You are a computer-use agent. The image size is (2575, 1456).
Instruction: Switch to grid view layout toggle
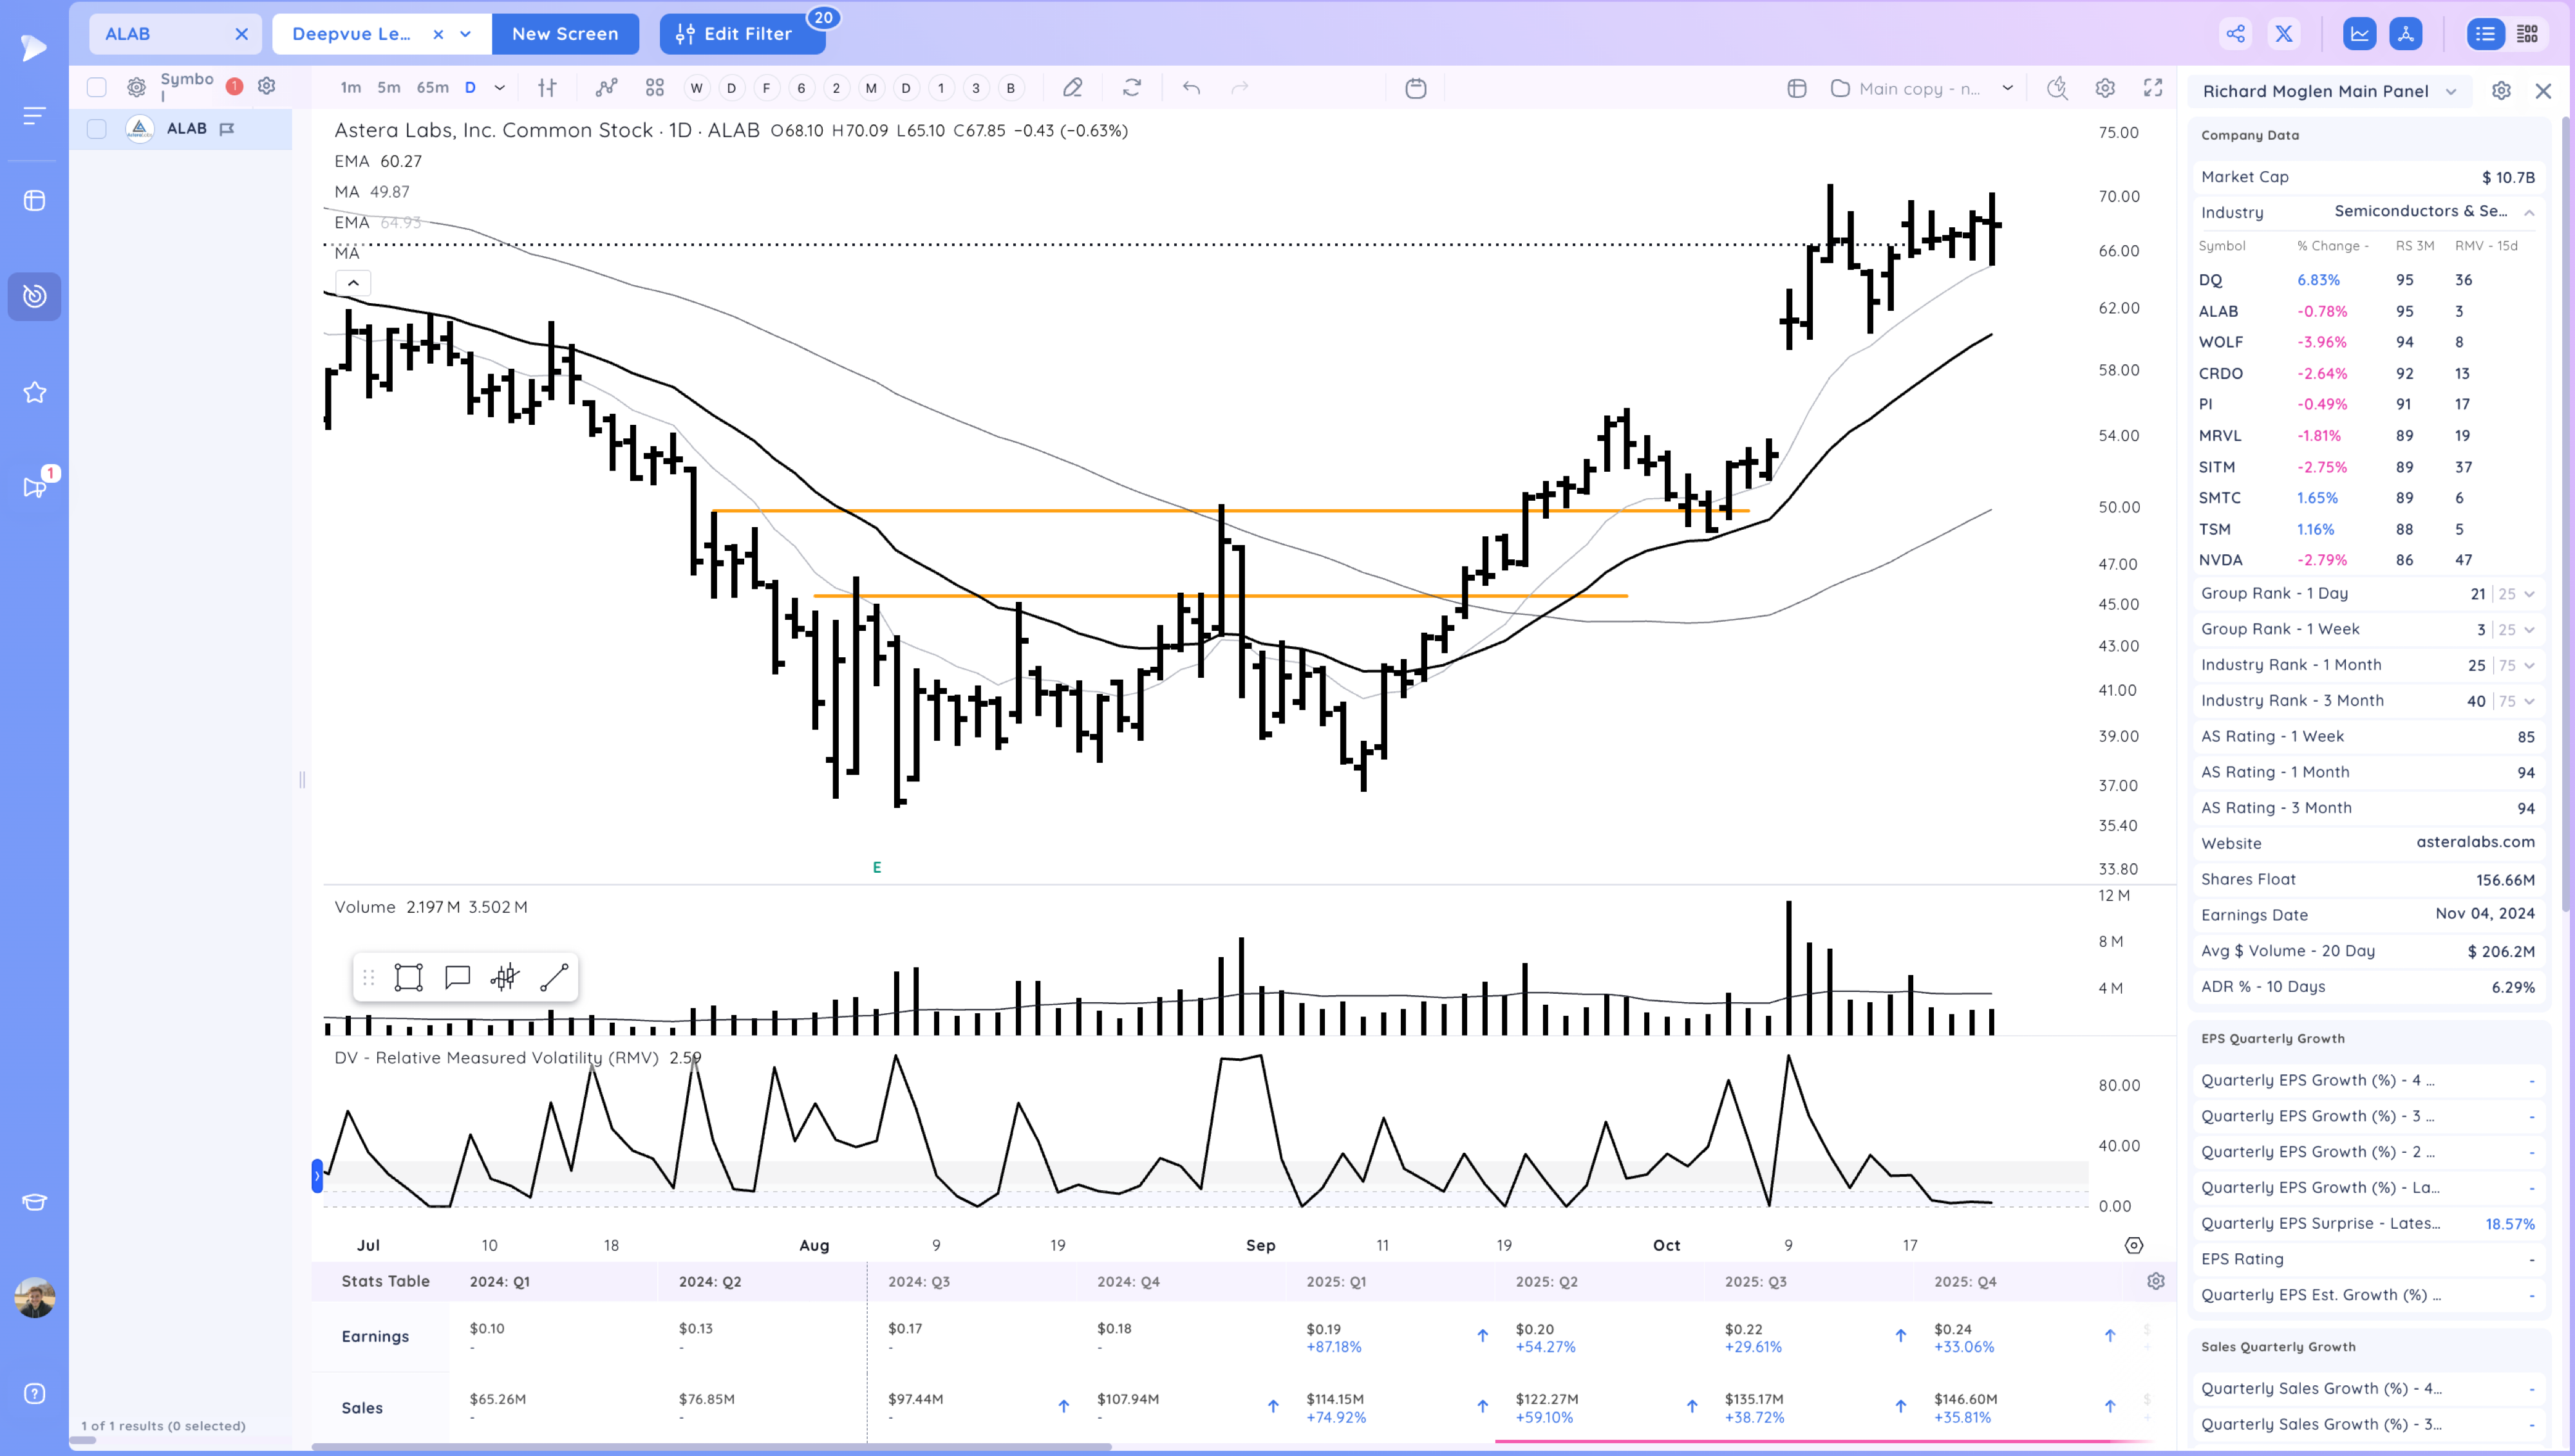click(2528, 33)
